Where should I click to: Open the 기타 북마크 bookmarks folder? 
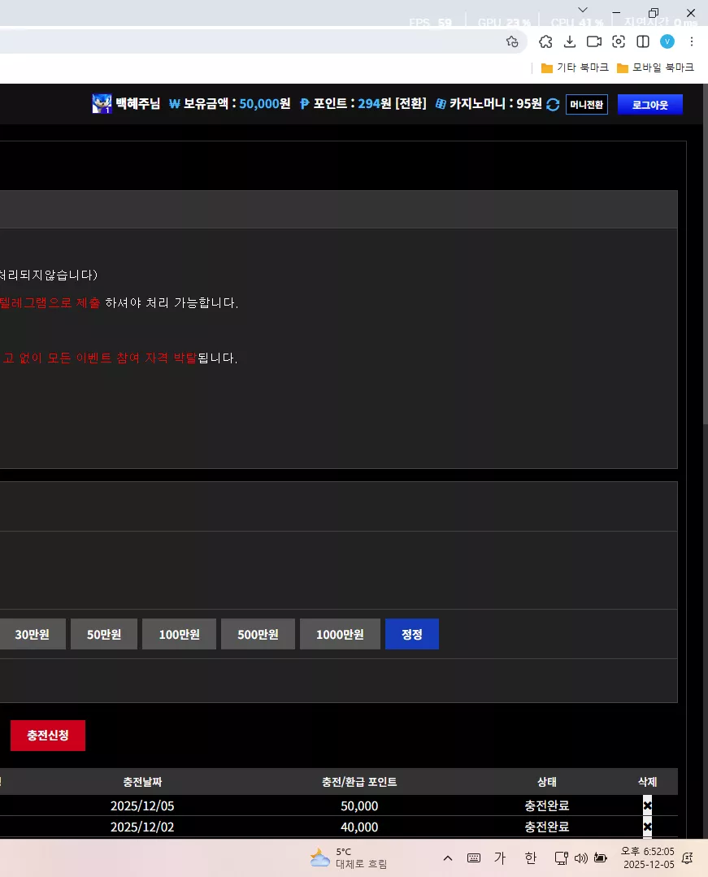[x=575, y=67]
